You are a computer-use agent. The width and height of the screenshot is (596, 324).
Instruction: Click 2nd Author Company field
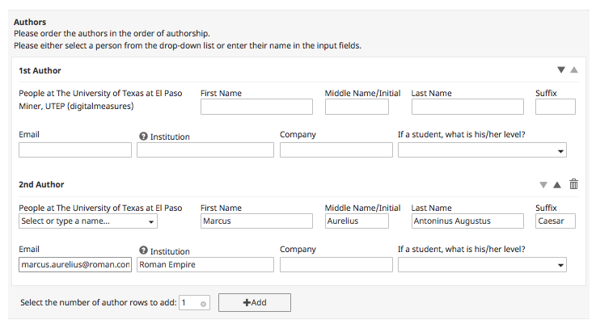[336, 265]
